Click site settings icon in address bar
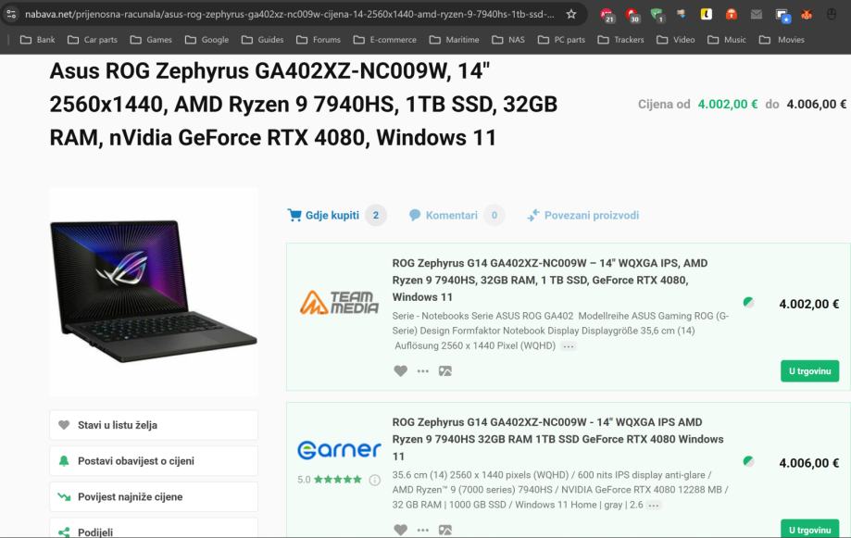The image size is (851, 538). click(x=11, y=14)
